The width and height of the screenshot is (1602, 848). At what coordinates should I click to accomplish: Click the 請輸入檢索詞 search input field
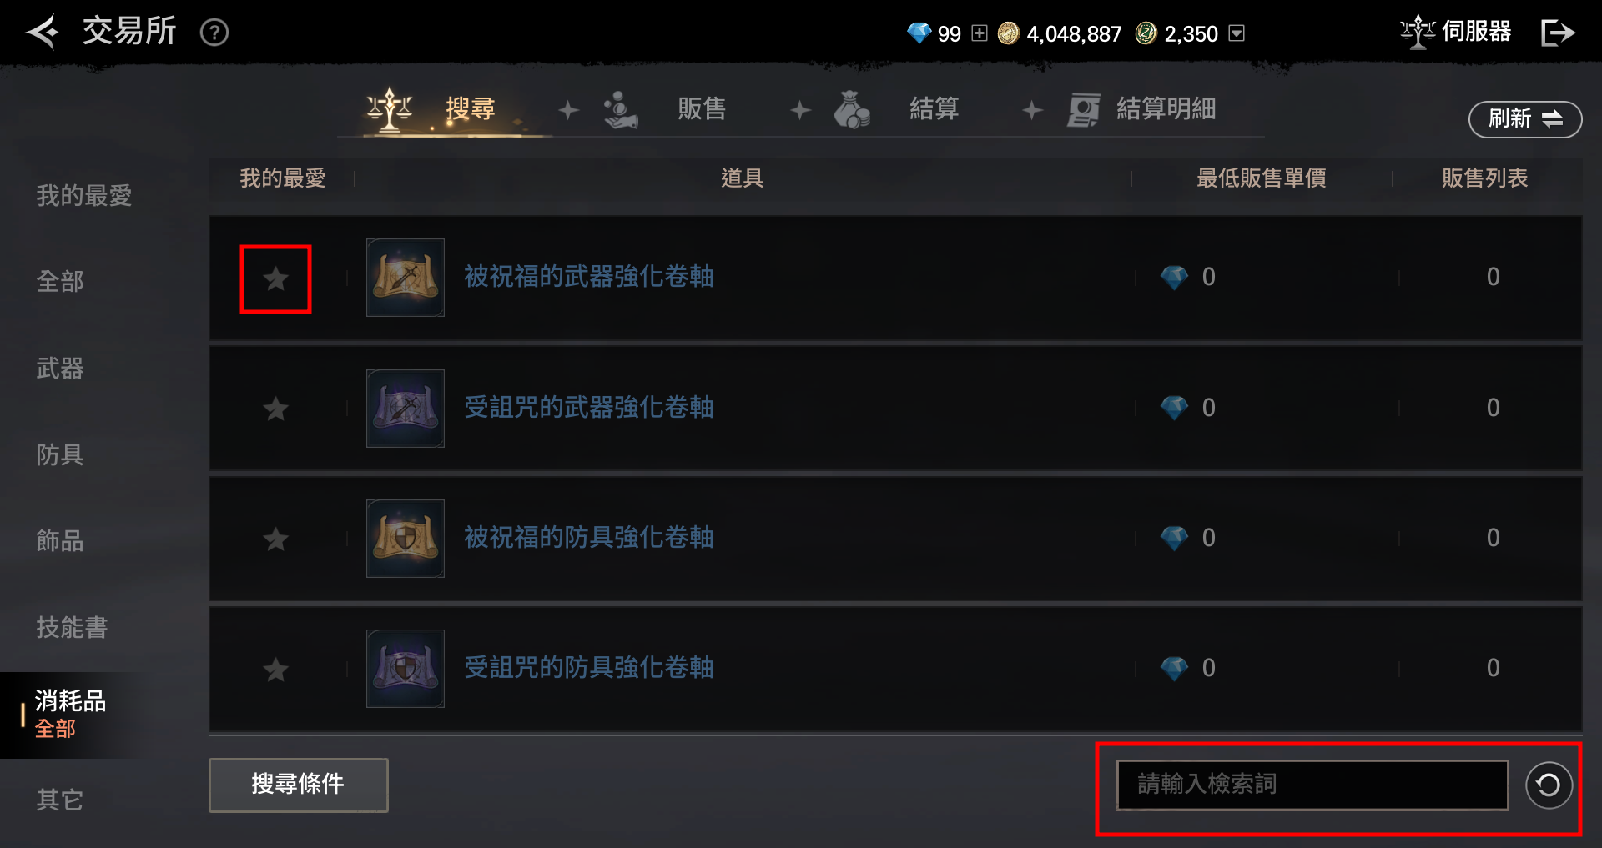(x=1312, y=785)
